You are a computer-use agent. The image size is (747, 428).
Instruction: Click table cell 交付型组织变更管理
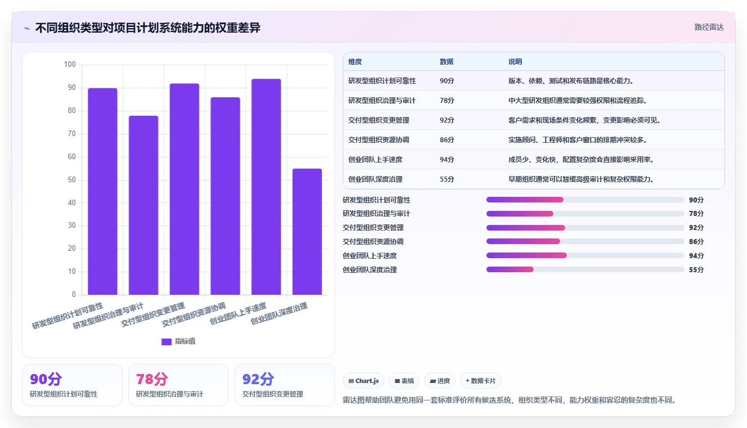click(379, 120)
